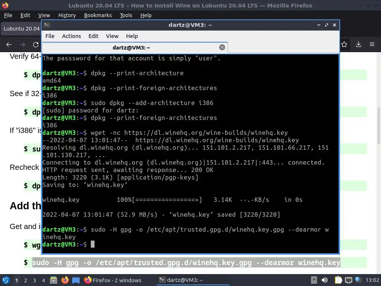Open Firefox Help menu
The width and height of the screenshot is (381, 286).
coord(146,15)
